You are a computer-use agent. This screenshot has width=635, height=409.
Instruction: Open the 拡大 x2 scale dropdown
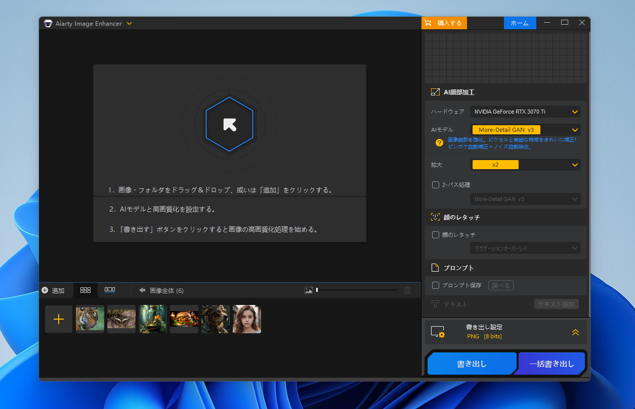tap(525, 165)
